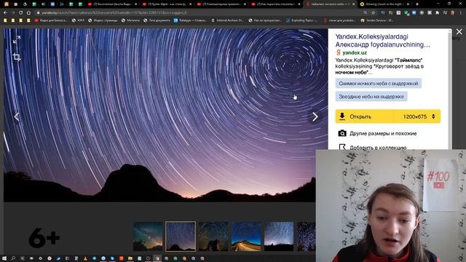
Task: Click the browser back arrow
Action: pyautogui.click(x=5, y=13)
